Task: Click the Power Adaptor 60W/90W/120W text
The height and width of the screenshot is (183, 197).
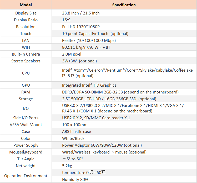Action: pyautogui.click(x=102, y=145)
